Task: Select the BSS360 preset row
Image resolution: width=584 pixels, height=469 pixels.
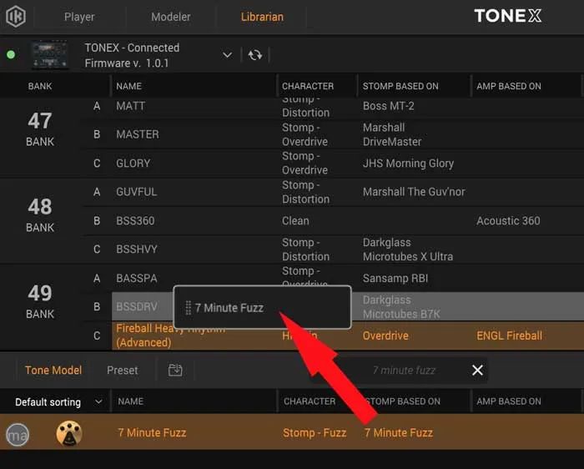Action: pos(333,221)
